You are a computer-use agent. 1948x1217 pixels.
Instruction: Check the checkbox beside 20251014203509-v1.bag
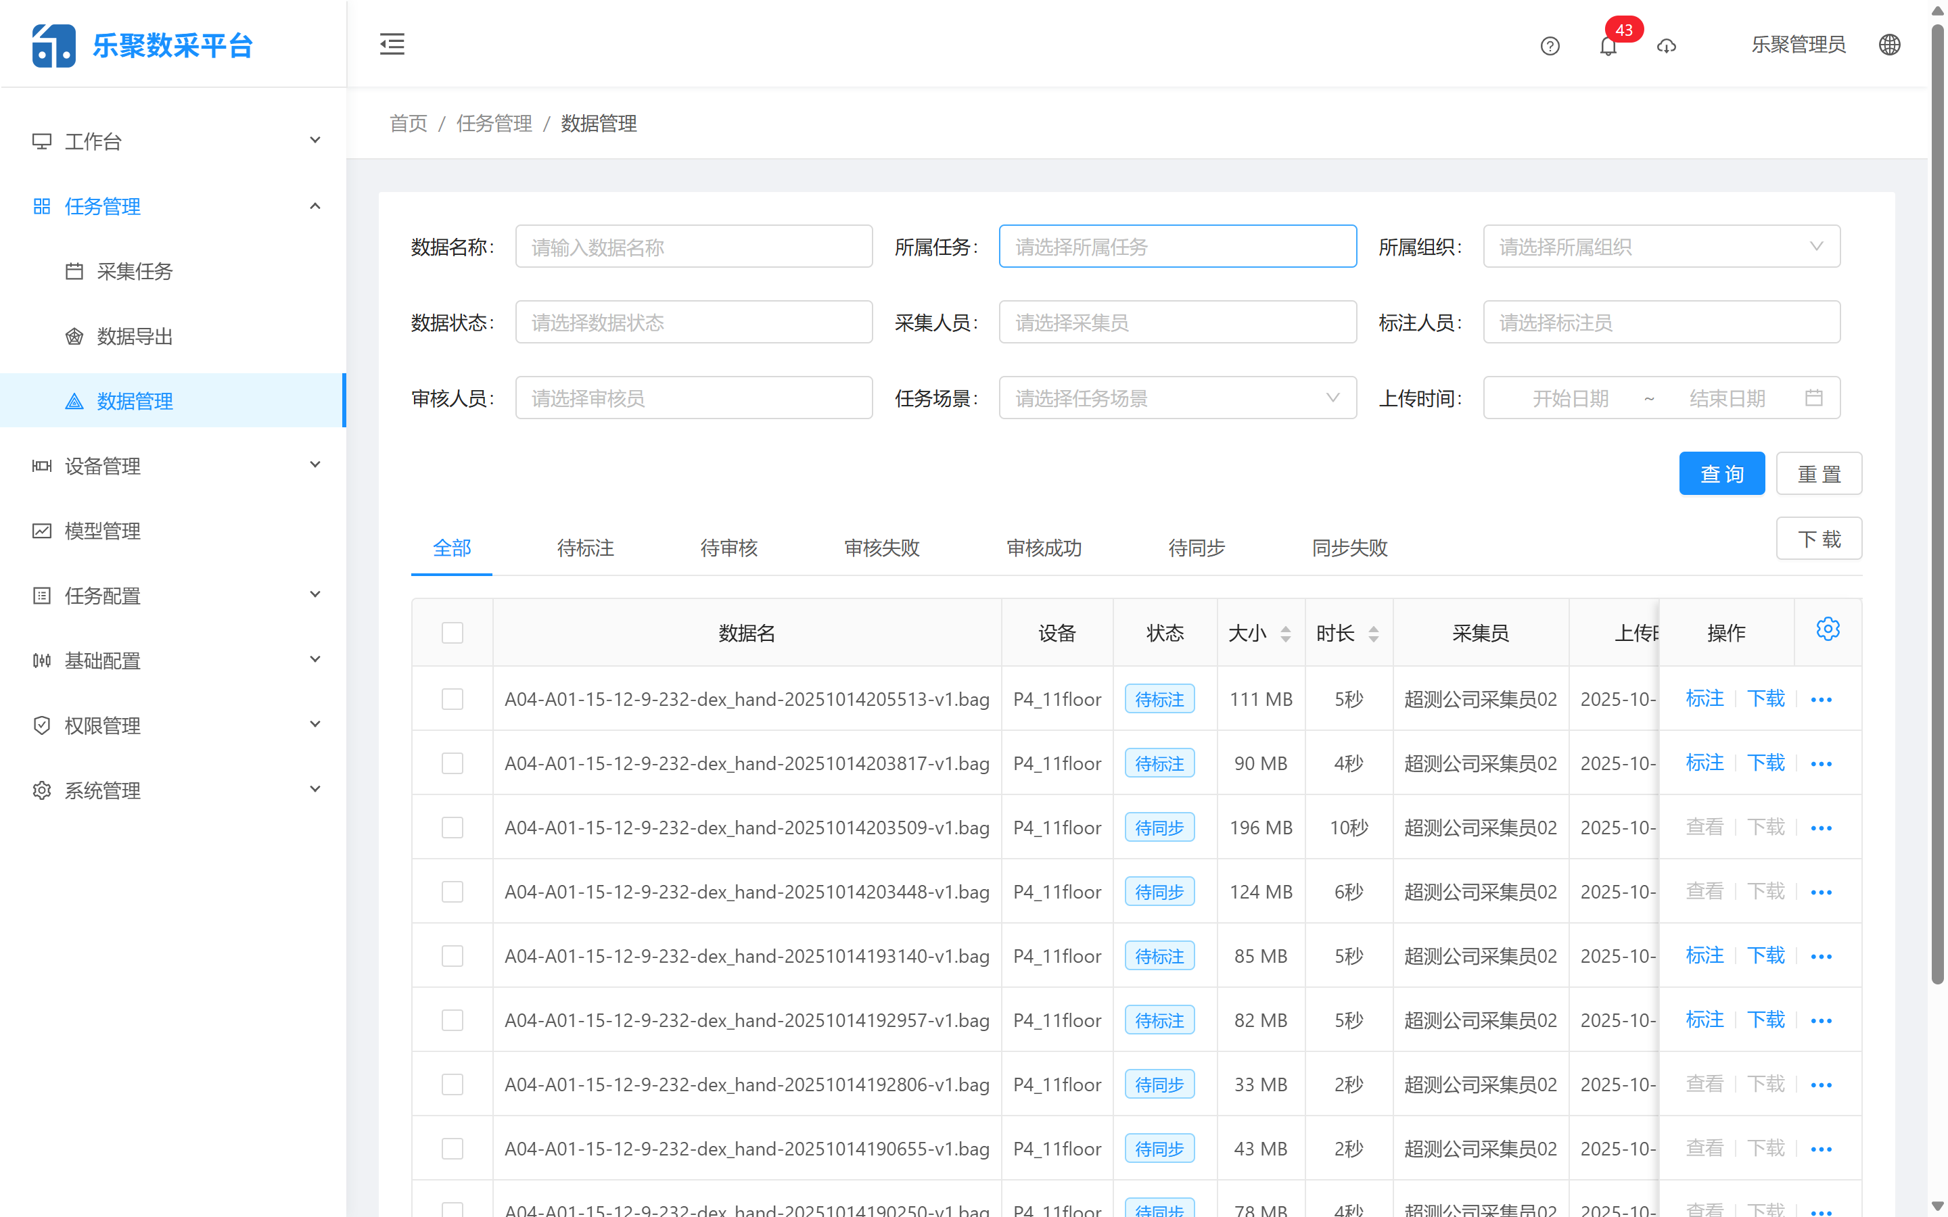pyautogui.click(x=453, y=828)
